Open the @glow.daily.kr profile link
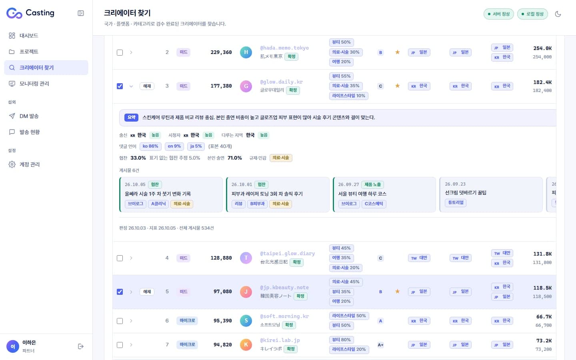 coord(281,82)
